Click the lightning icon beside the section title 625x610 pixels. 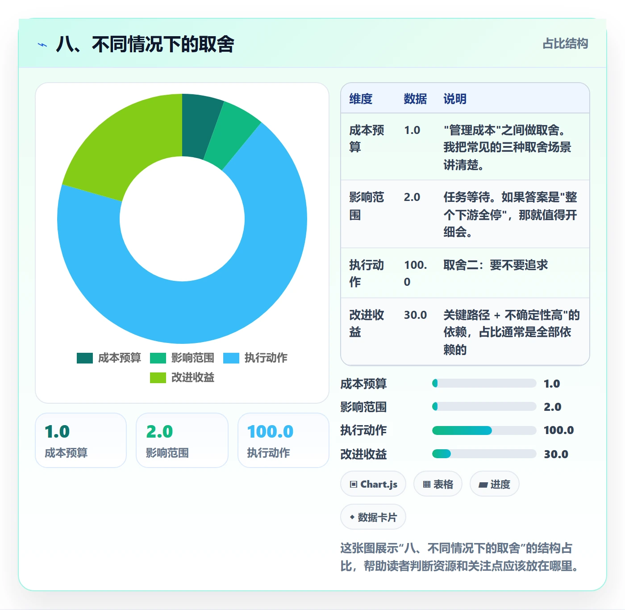point(42,45)
